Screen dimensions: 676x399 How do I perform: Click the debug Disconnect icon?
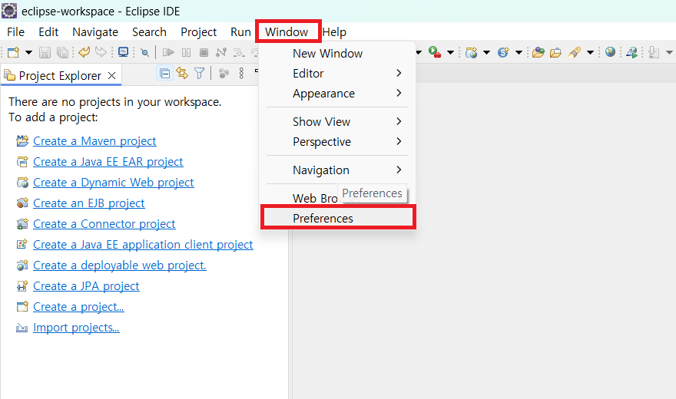pyautogui.click(x=221, y=52)
